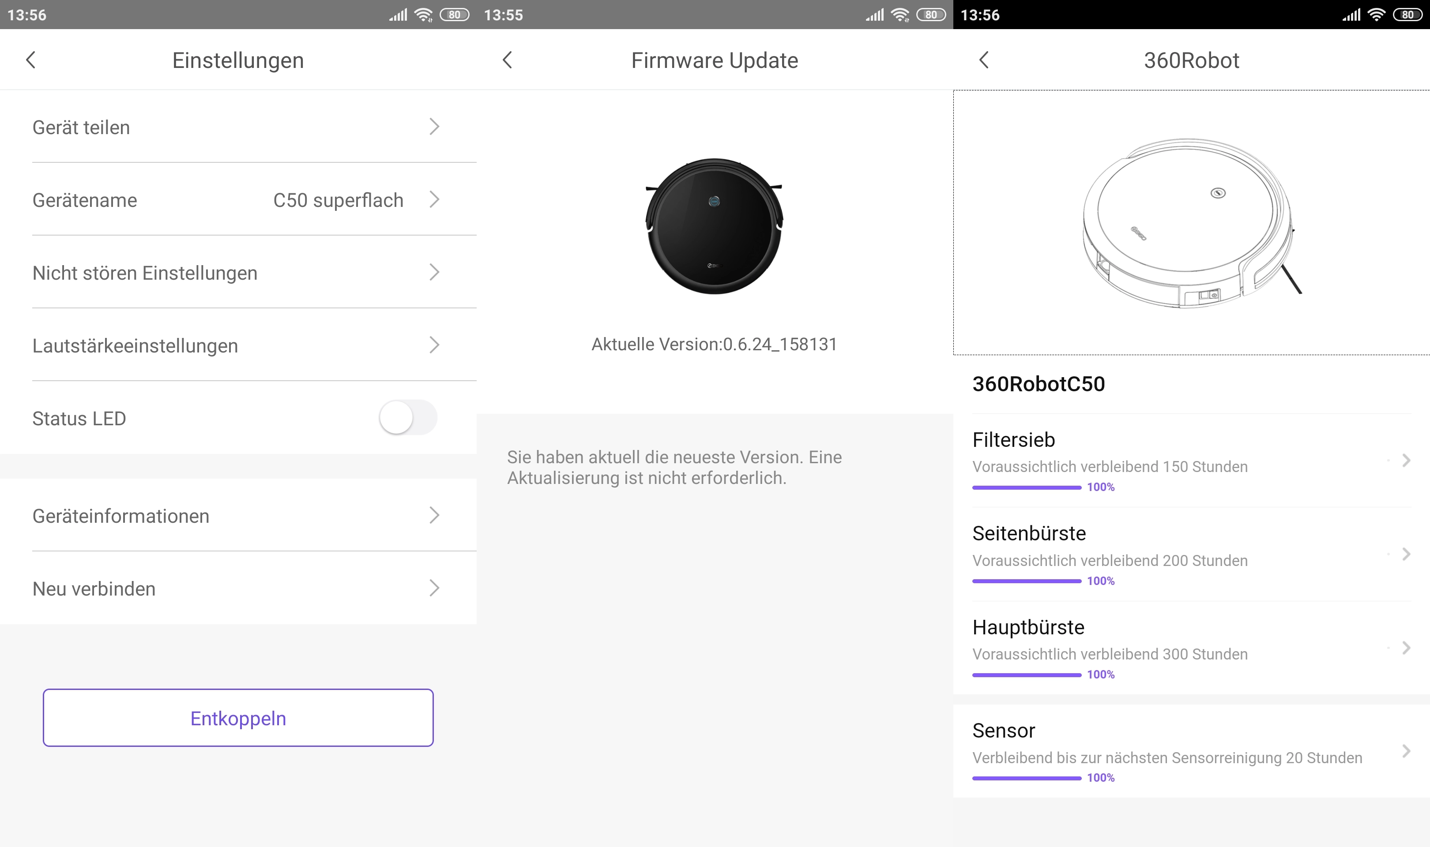1430x847 pixels.
Task: Open Nicht stören Einstellungen chevron
Action: pos(434,272)
